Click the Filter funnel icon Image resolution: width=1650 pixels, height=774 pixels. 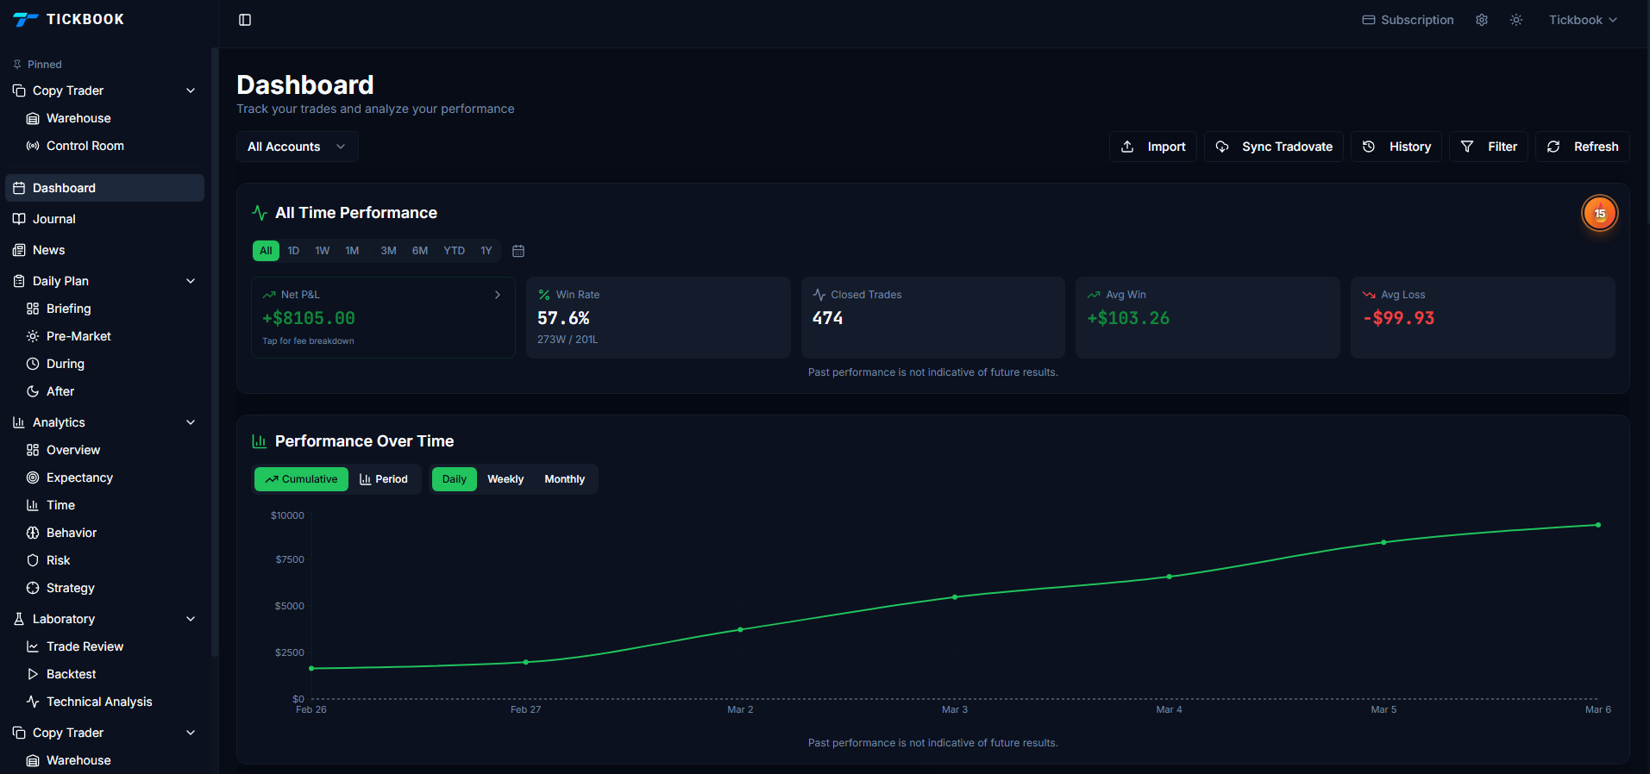click(x=1467, y=147)
